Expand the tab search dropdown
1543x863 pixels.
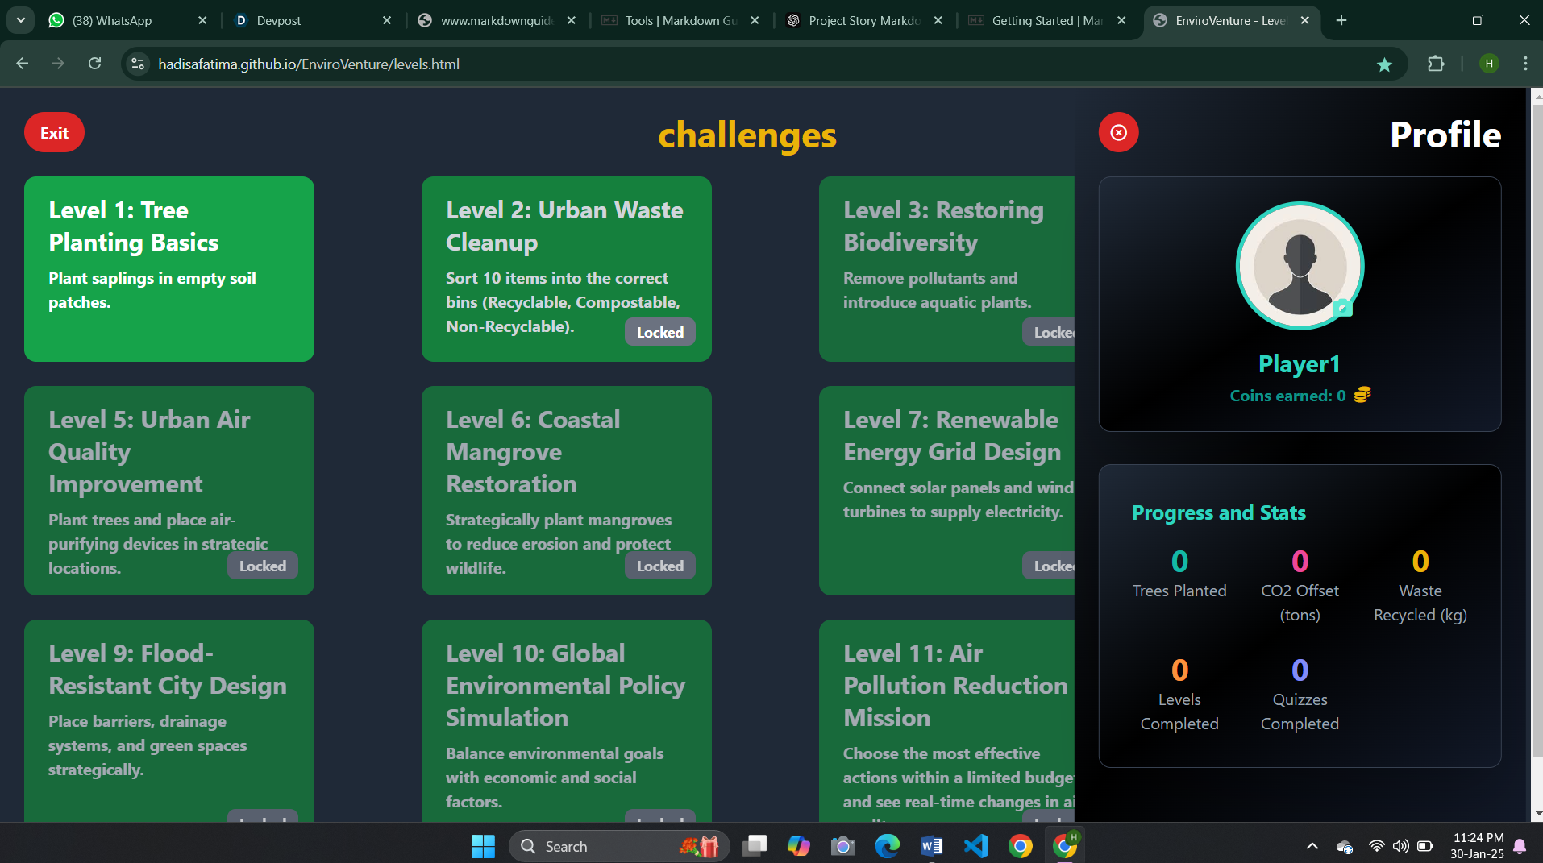pyautogui.click(x=20, y=20)
